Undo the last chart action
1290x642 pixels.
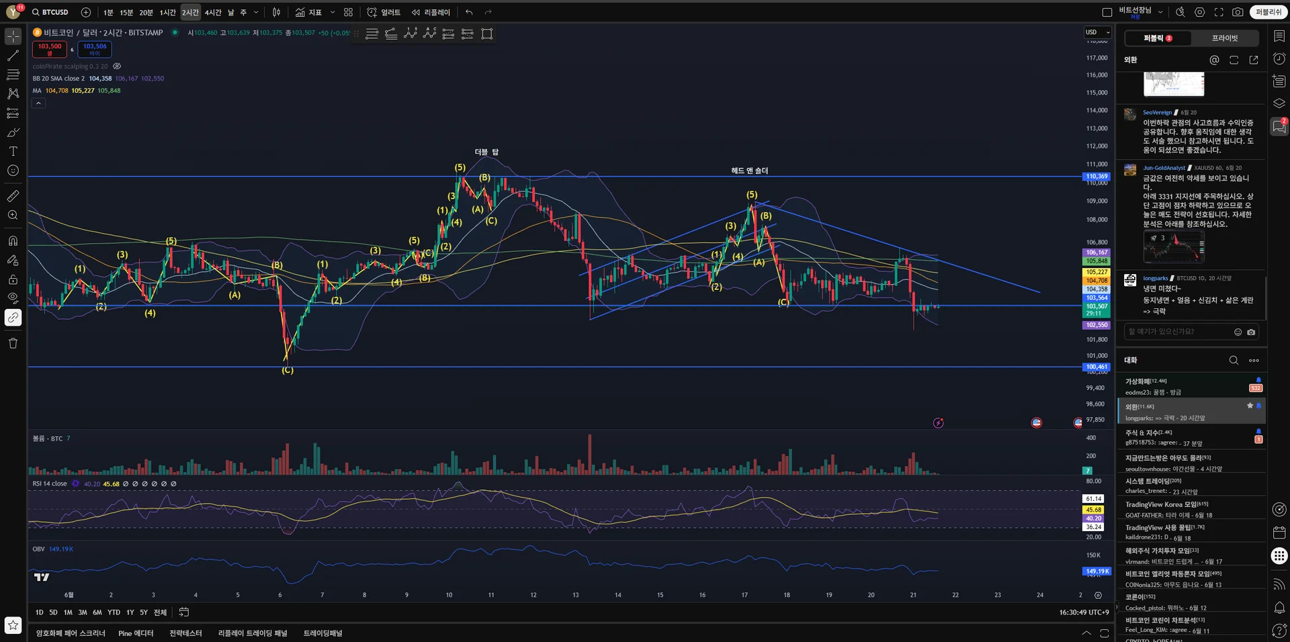[469, 12]
